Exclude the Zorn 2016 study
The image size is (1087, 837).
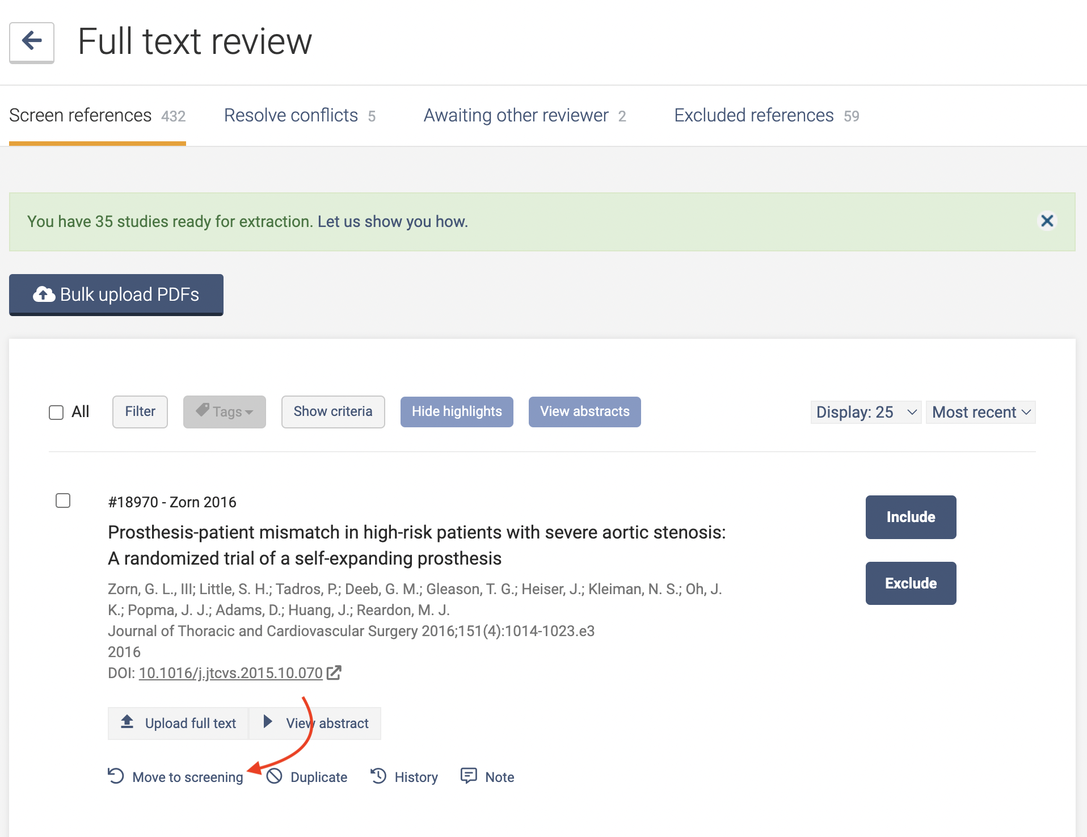click(x=911, y=583)
